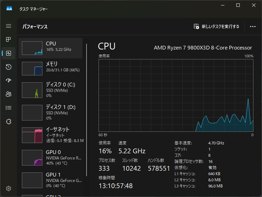Open the Users page icon
This screenshot has height=197, width=262.
[9, 94]
